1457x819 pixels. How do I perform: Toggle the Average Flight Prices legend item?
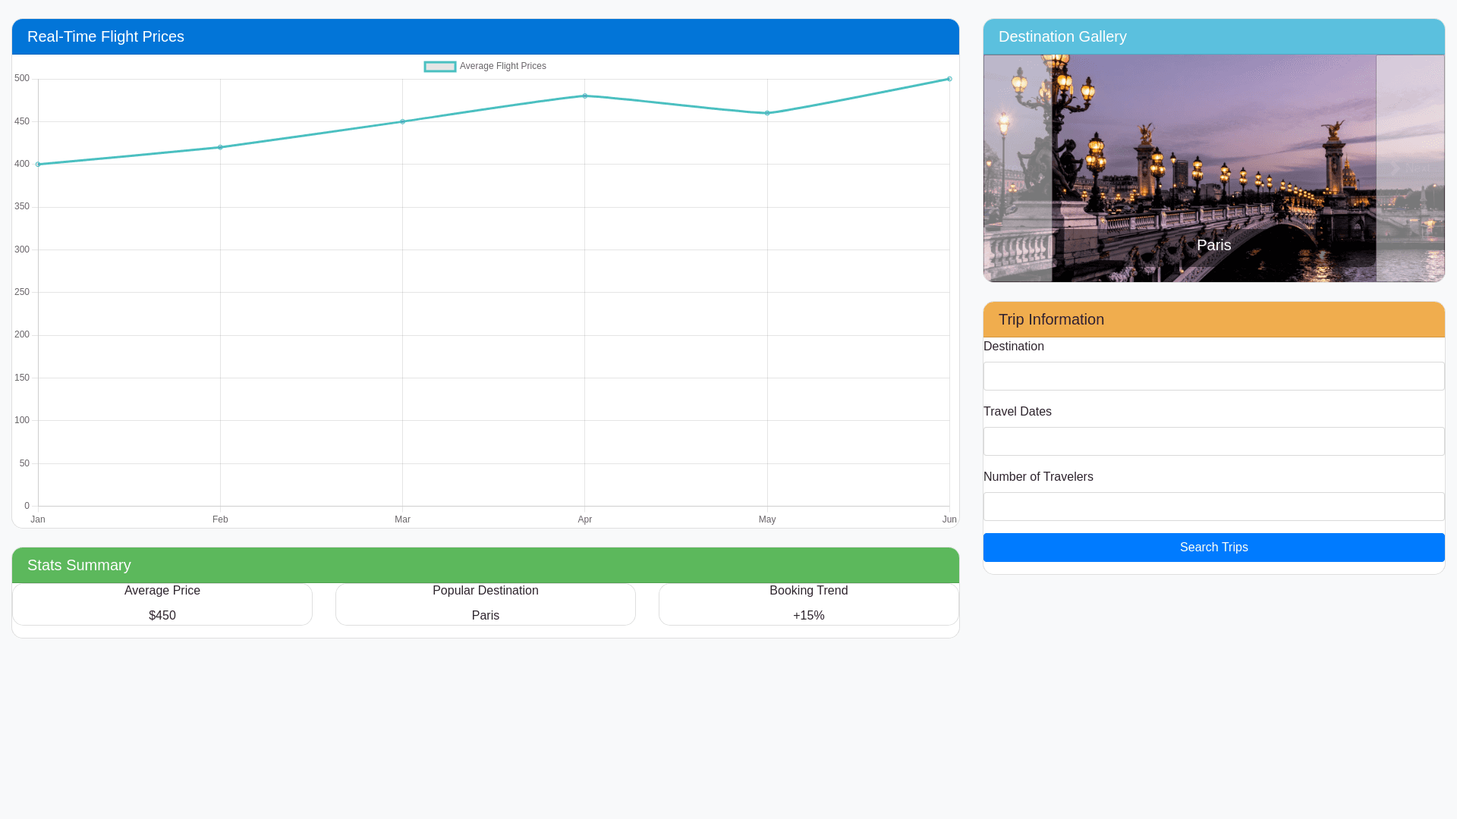point(485,67)
